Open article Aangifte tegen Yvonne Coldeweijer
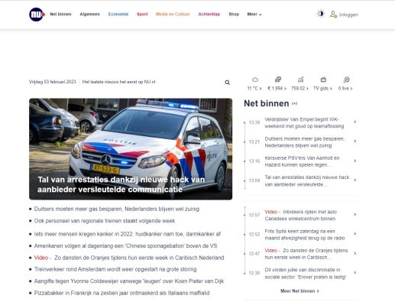The height and width of the screenshot is (302, 395). [x=129, y=281]
